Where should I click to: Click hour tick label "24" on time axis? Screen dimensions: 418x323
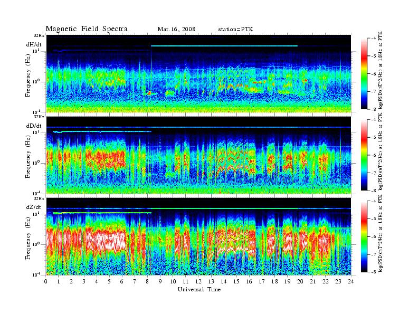coord(351,282)
